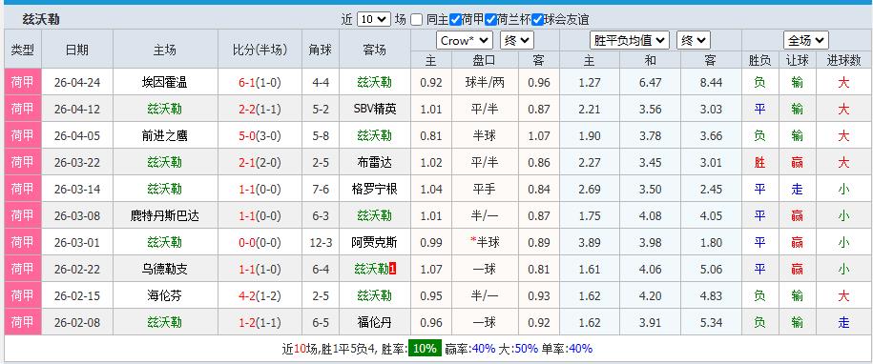Image resolution: width=873 pixels, height=364 pixels.
Task: Open the Crow* odds company dropdown
Action: coord(465,41)
